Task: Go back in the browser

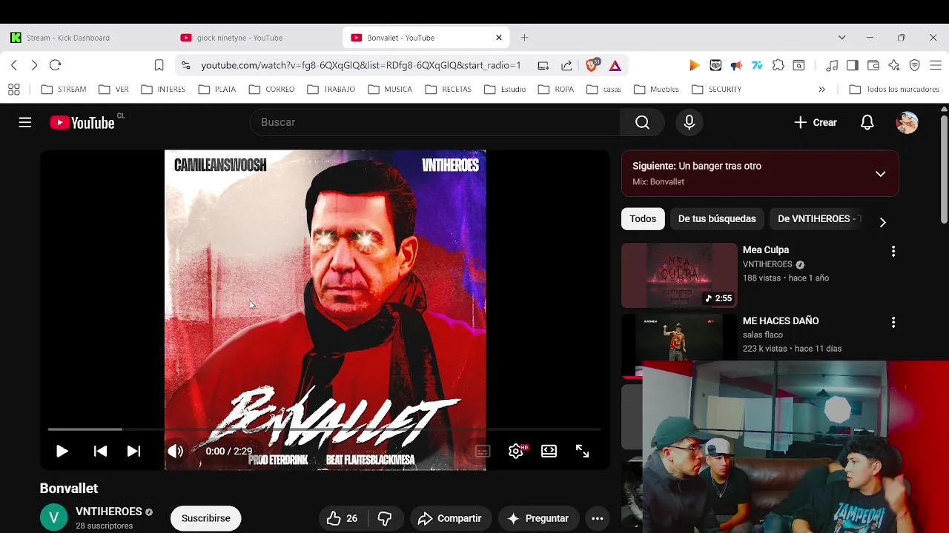Action: [x=13, y=65]
